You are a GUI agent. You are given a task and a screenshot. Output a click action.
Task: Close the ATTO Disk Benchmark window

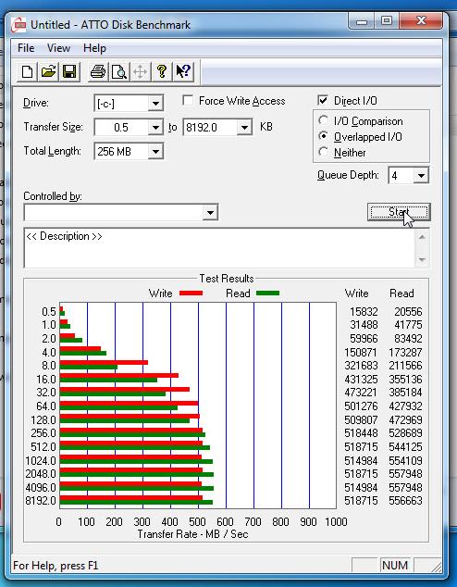[421, 21]
